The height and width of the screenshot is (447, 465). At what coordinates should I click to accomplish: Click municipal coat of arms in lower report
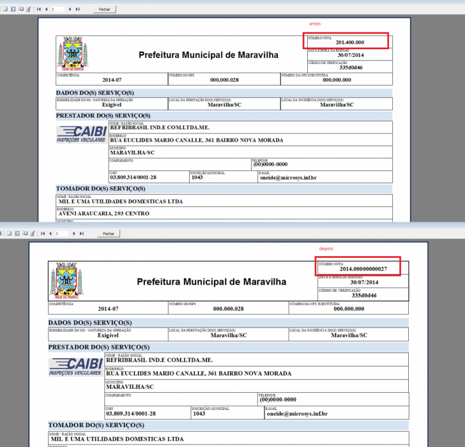point(66,280)
